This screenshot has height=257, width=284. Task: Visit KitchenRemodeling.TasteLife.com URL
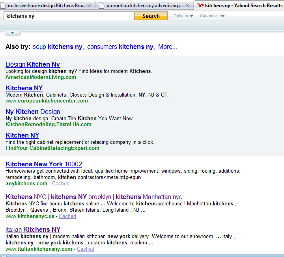[x=49, y=124]
